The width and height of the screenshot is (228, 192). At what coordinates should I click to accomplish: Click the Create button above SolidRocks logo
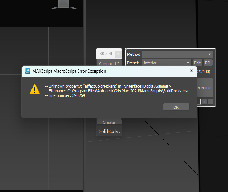109,122
